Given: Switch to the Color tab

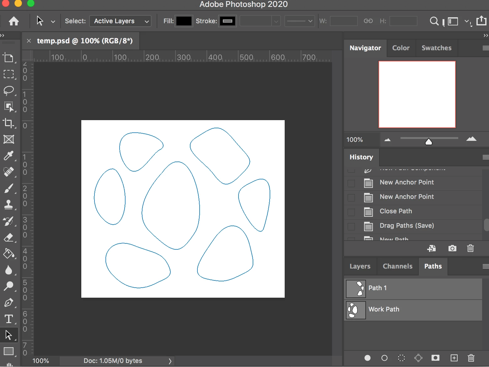Looking at the screenshot, I should (x=401, y=48).
